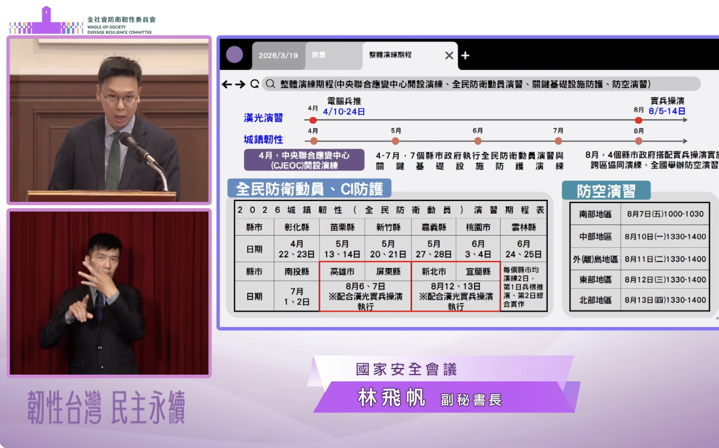Select the June marker on 城鎮韌性 timeline
The image size is (719, 448).
click(x=478, y=141)
